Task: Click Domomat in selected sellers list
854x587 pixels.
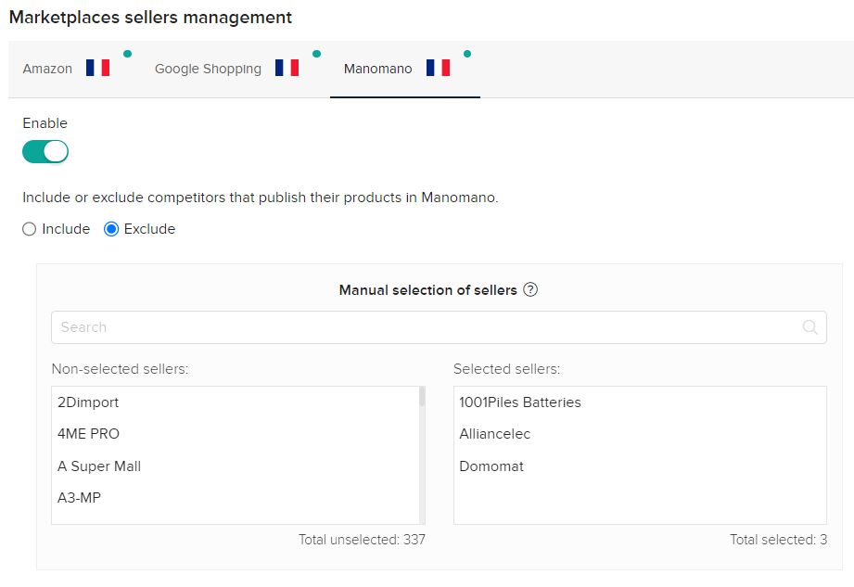Action: point(491,466)
